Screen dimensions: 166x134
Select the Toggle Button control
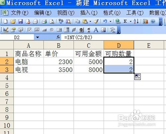pos(74,30)
